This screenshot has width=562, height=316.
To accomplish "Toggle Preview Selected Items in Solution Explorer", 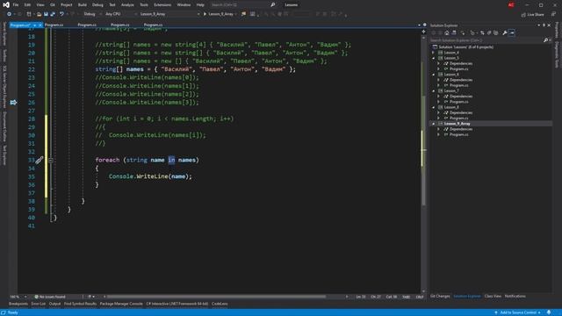I will 512,32.
